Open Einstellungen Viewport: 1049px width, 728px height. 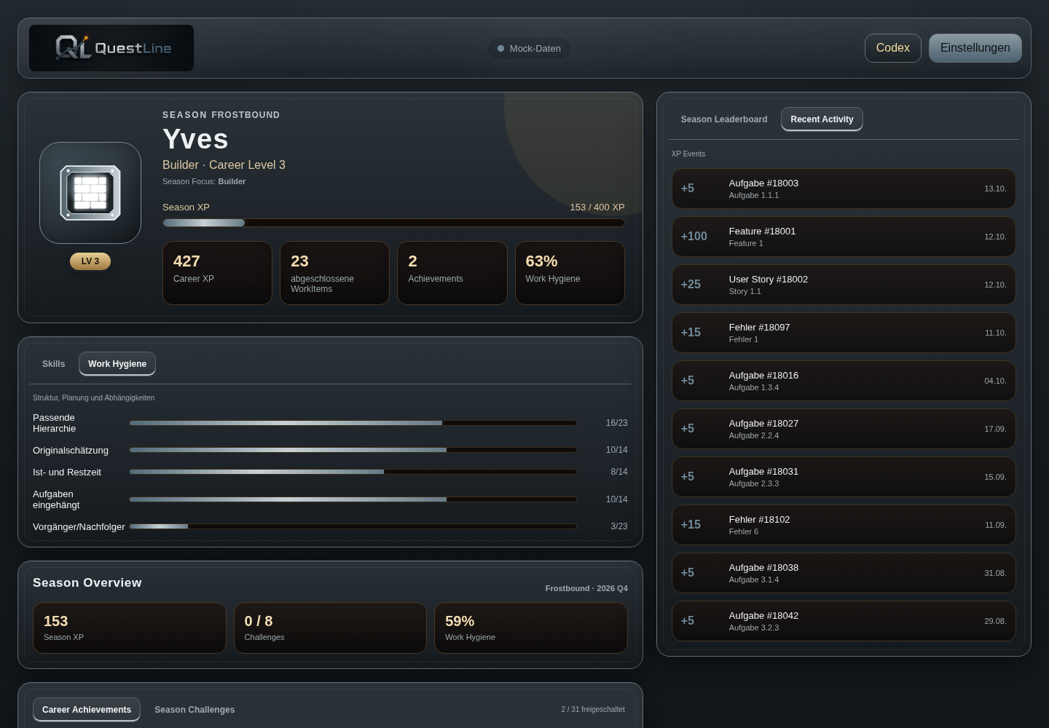(x=975, y=48)
